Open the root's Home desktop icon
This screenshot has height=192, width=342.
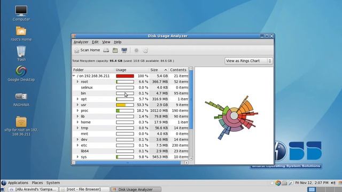click(x=21, y=34)
